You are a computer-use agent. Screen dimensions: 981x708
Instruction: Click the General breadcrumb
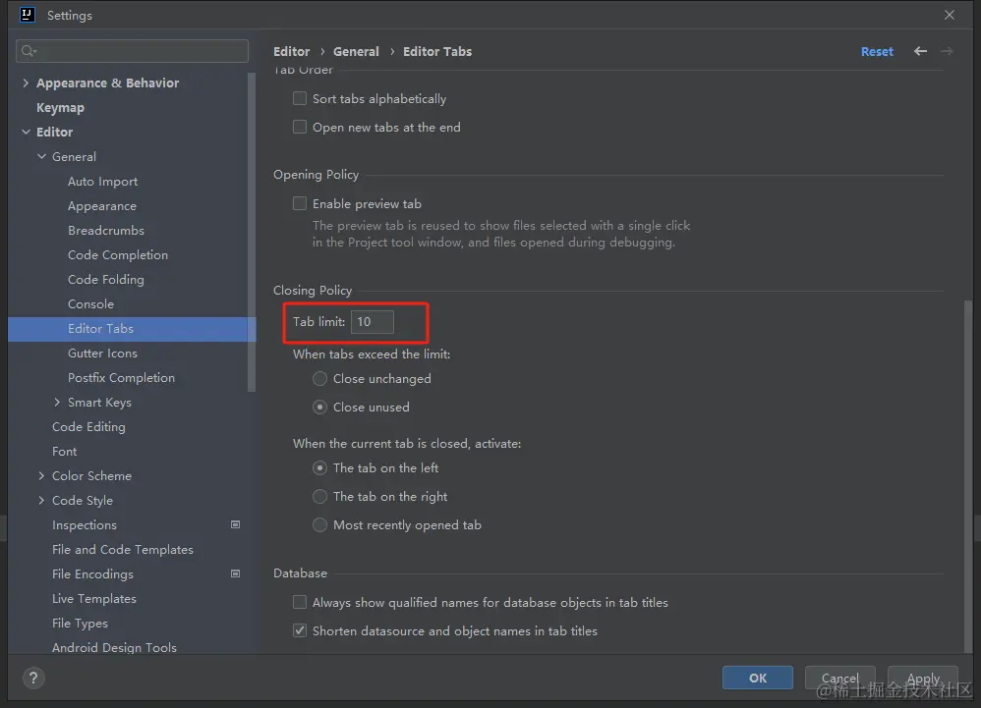pos(356,51)
